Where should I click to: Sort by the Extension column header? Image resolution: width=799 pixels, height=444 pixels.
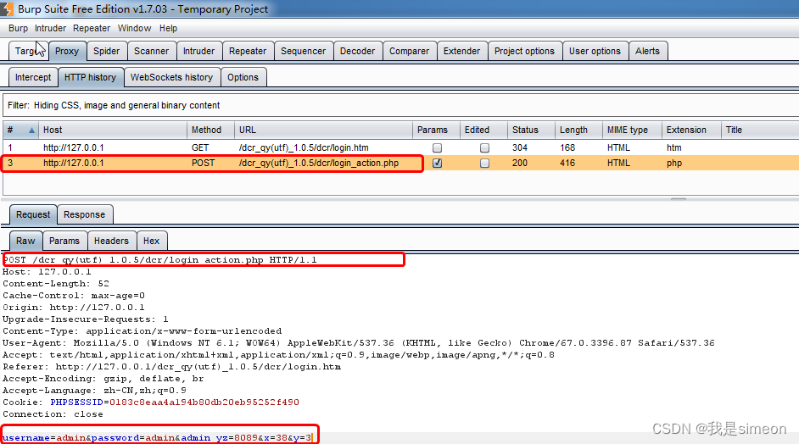[691, 130]
